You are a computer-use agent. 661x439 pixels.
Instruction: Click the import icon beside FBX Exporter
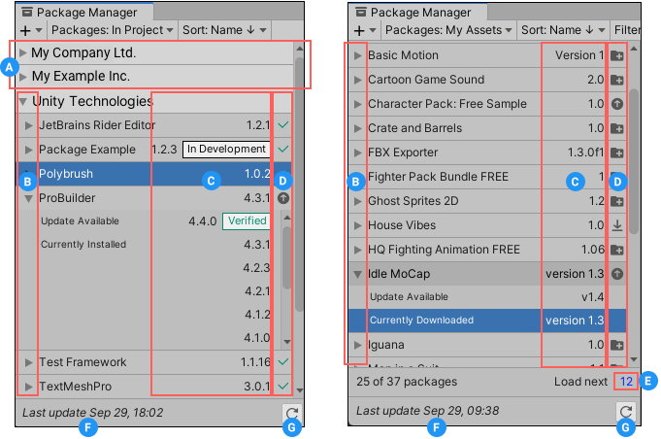tap(617, 152)
